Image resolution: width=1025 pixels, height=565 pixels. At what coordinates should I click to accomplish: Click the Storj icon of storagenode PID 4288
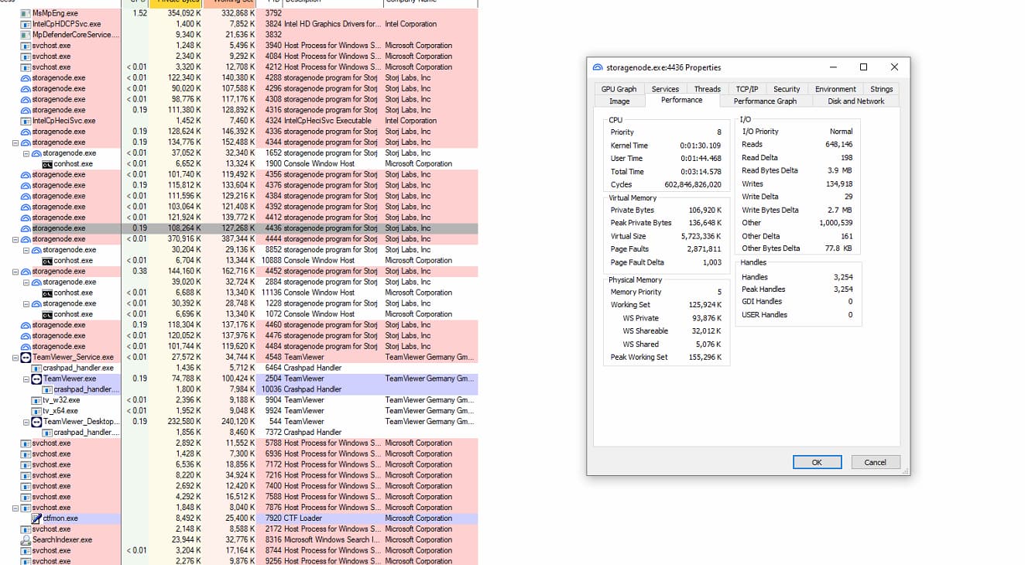26,77
